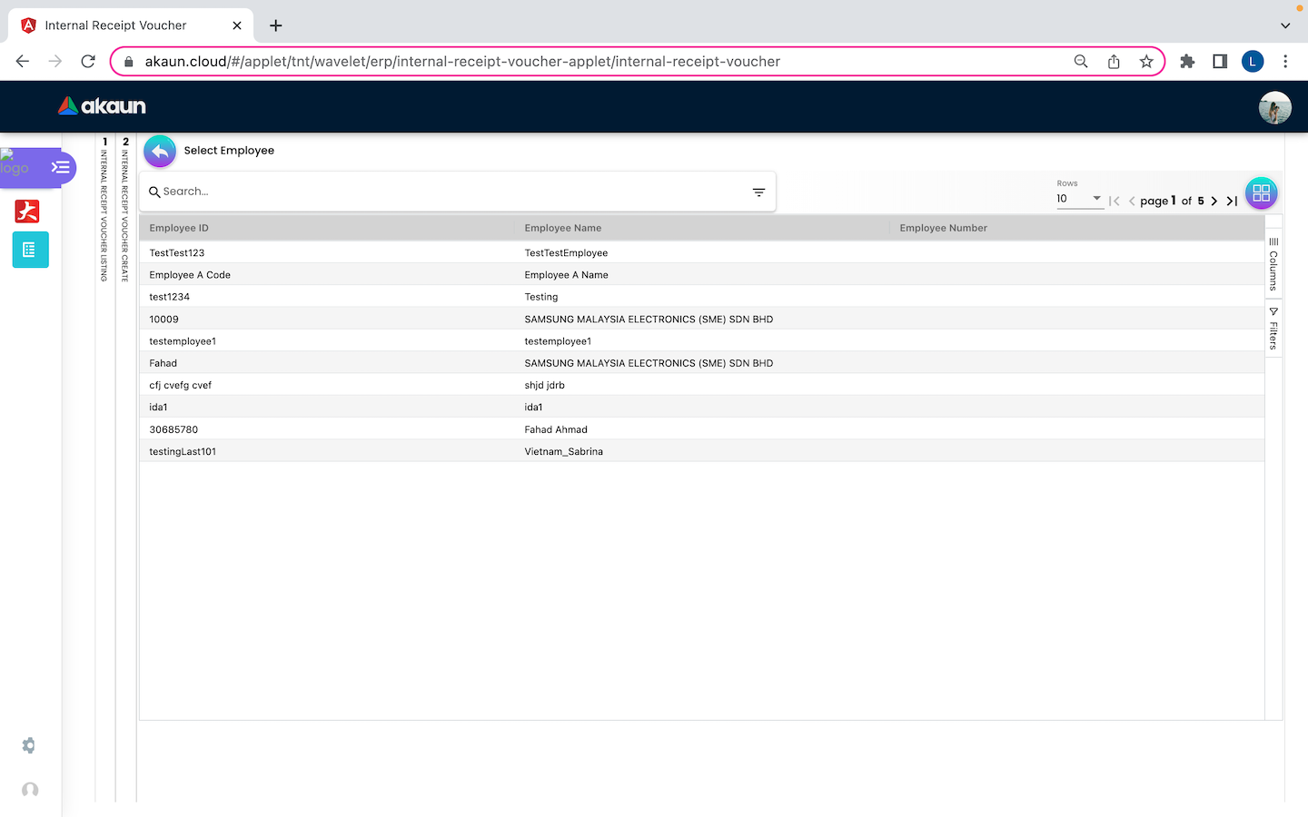Image resolution: width=1308 pixels, height=817 pixels.
Task: Click the Employee A Name cell
Action: coord(566,275)
